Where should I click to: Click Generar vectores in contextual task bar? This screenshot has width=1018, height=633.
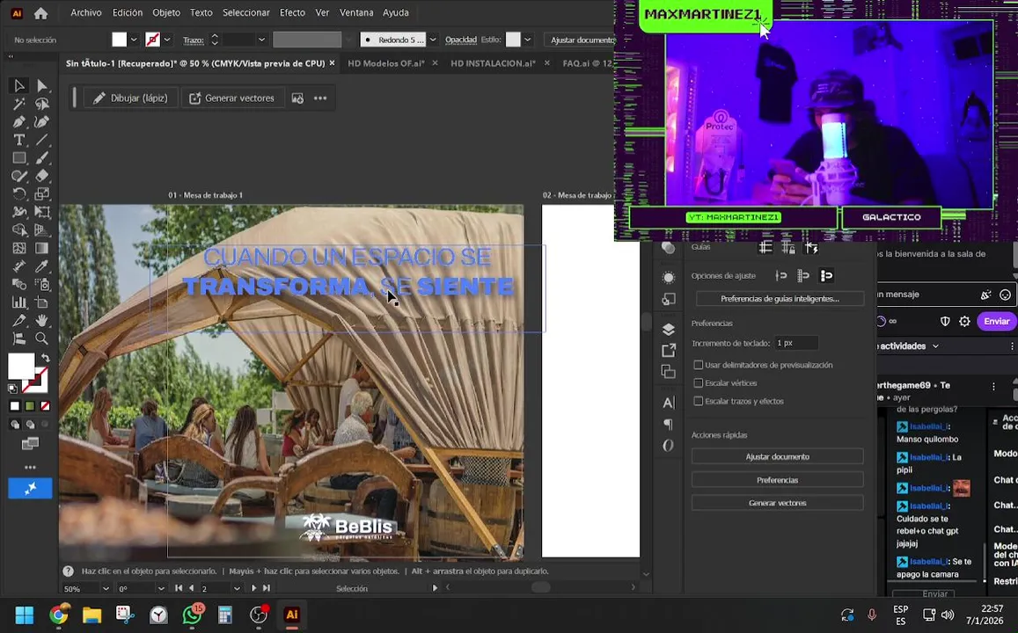(231, 98)
